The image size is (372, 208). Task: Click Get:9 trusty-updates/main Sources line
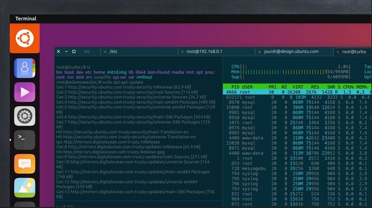coord(131,157)
